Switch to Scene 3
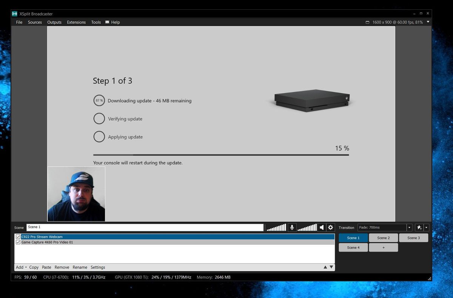This screenshot has height=298, width=453. [413, 238]
